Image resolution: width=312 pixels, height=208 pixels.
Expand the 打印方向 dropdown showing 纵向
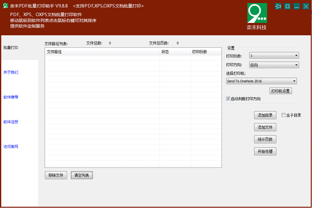tap(274, 65)
